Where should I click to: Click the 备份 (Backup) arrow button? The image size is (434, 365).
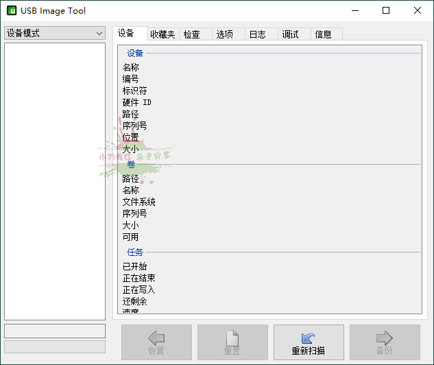point(385,342)
